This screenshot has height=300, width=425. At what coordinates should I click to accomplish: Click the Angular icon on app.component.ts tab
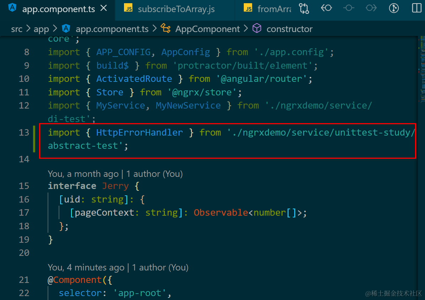(x=12, y=8)
